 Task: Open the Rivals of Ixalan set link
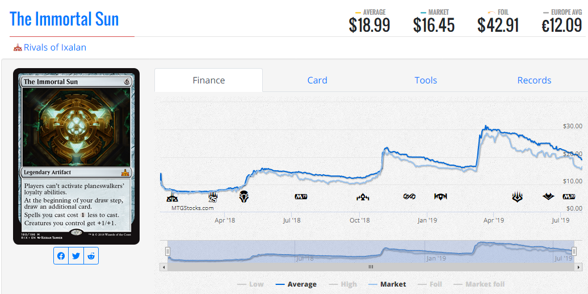(x=54, y=48)
